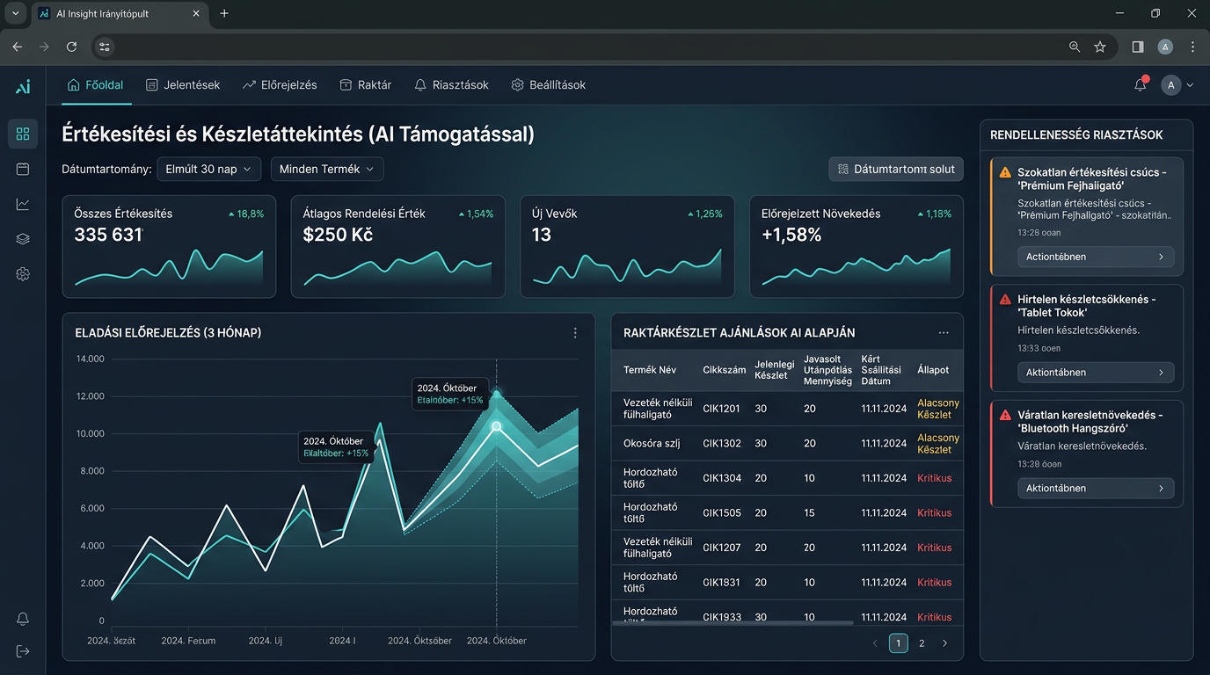Open the Elmúlt 30 nap dropdown
This screenshot has width=1210, height=675.
coord(209,169)
